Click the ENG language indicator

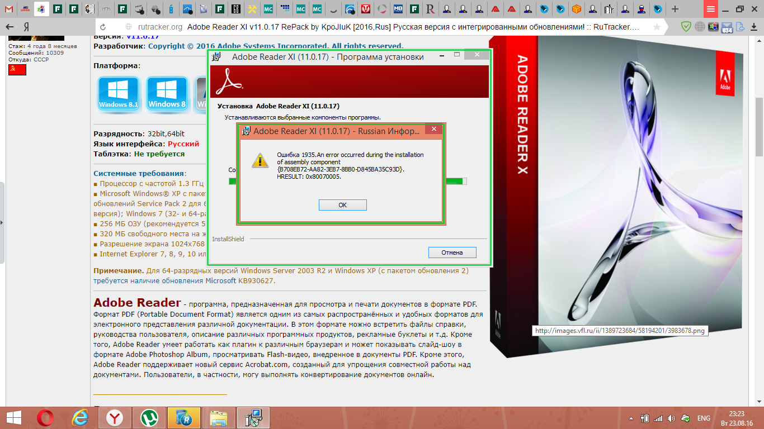pos(704,418)
